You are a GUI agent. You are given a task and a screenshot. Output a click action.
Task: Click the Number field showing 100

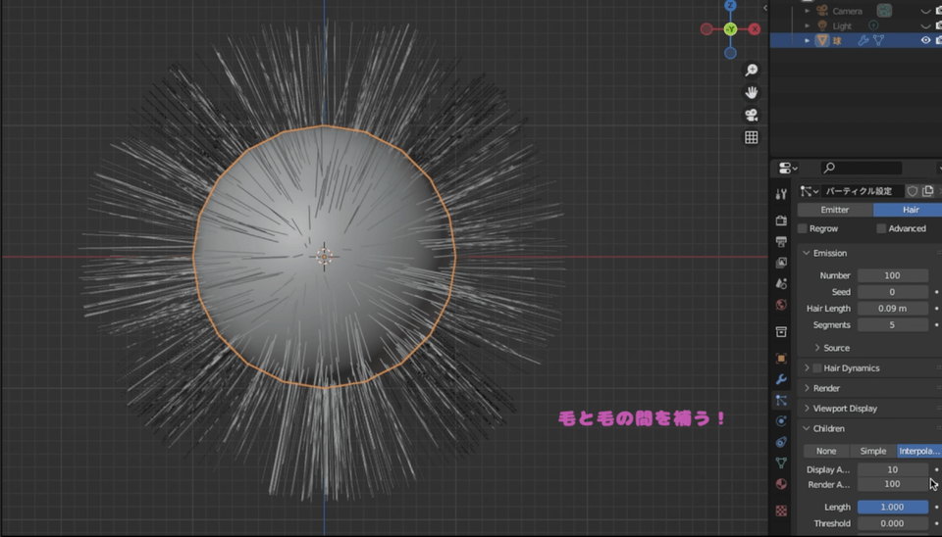pyautogui.click(x=892, y=275)
